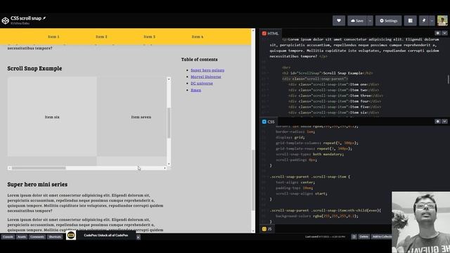Open the Assets panel
The height and width of the screenshot is (253, 450).
[22, 237]
